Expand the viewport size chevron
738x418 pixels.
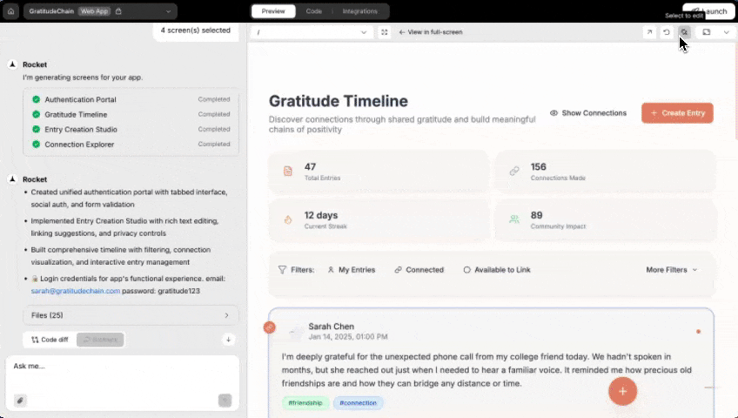pyautogui.click(x=726, y=32)
